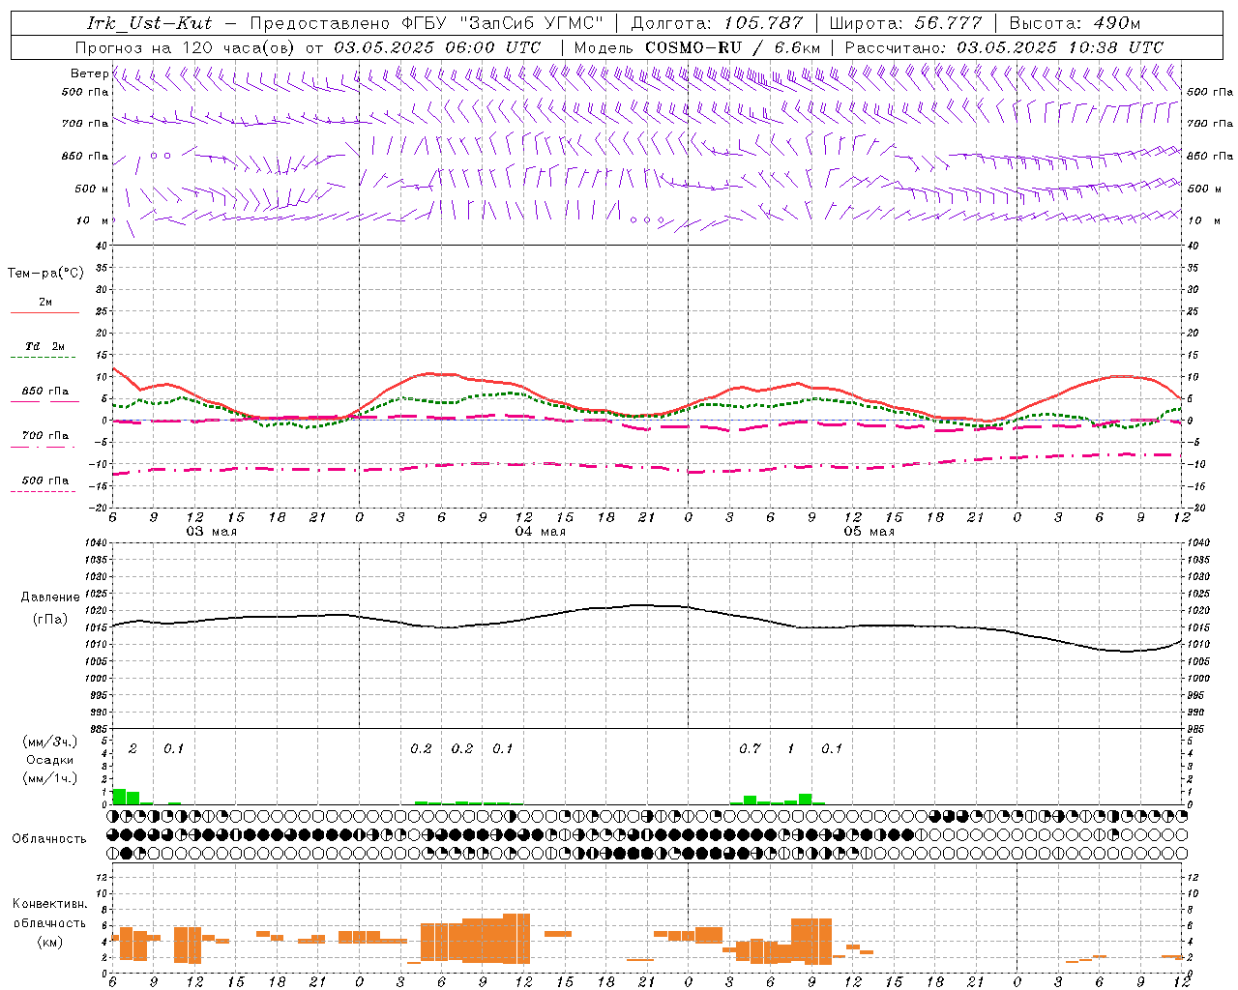Click the forecast start time 03.05.2025 06:00 UTC
Viewport: 1238px width, 990px height.
point(437,46)
